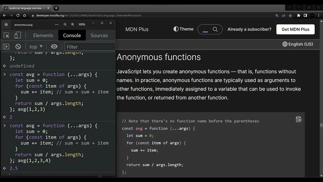The width and height of the screenshot is (323, 182).
Task: Clear console with the circle-slash icon
Action: click(x=18, y=47)
